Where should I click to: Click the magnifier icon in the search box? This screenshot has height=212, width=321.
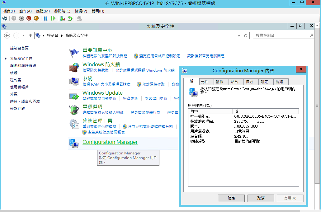pyautogui.click(x=311, y=35)
